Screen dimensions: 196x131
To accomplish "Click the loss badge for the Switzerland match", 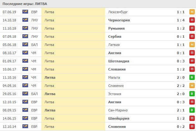I will (x=192, y=118).
